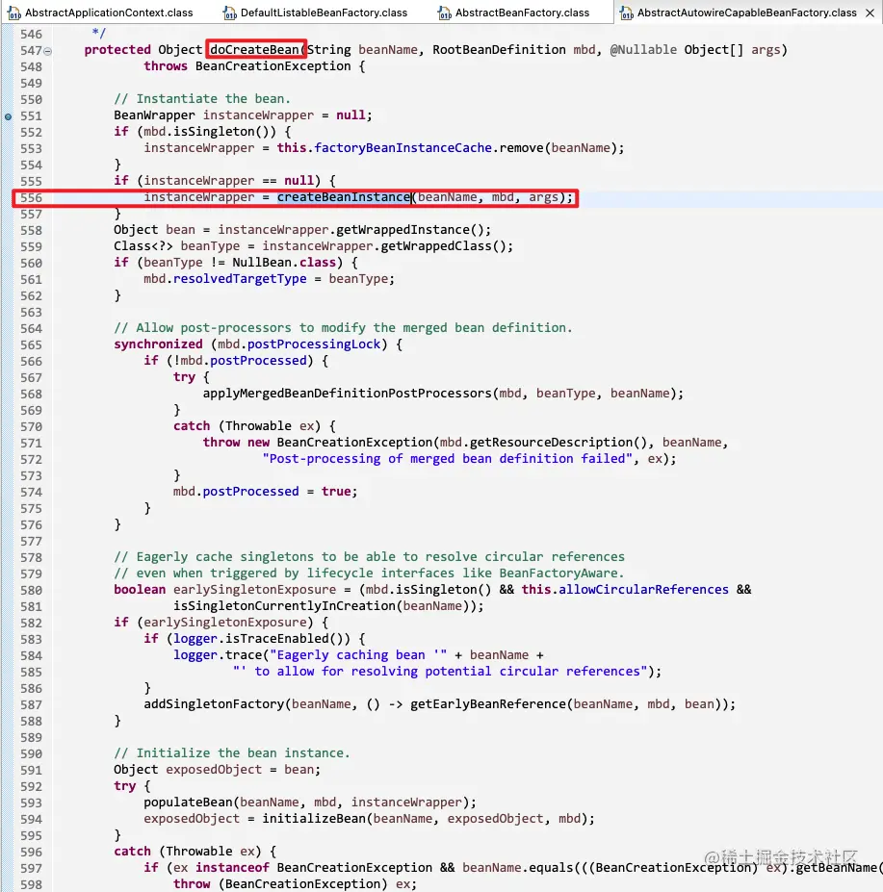883x892 pixels.
Task: Click getWrappedClass on line 559
Action: pyautogui.click(x=435, y=246)
